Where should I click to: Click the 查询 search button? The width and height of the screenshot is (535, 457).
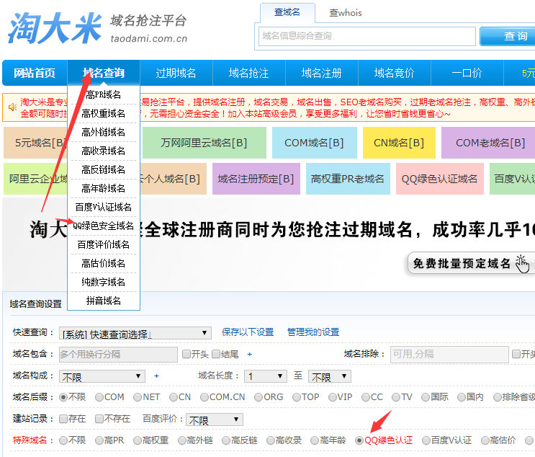pos(508,36)
